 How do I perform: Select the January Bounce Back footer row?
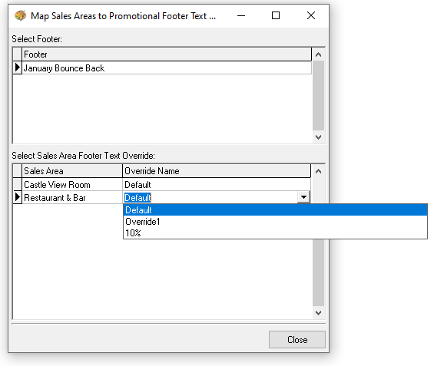(x=167, y=68)
